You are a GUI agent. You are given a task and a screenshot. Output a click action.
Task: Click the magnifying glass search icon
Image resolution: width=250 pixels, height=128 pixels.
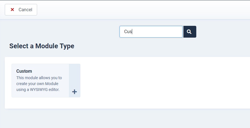click(x=189, y=32)
